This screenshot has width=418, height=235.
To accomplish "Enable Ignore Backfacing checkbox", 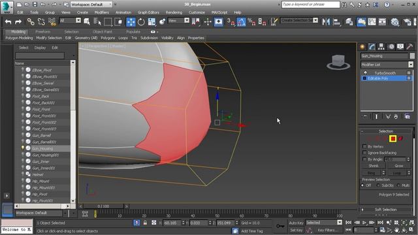I will (364, 153).
